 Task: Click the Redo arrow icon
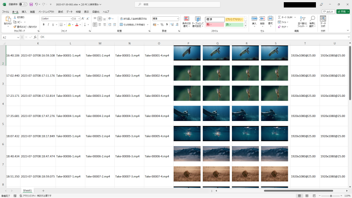point(44,4)
